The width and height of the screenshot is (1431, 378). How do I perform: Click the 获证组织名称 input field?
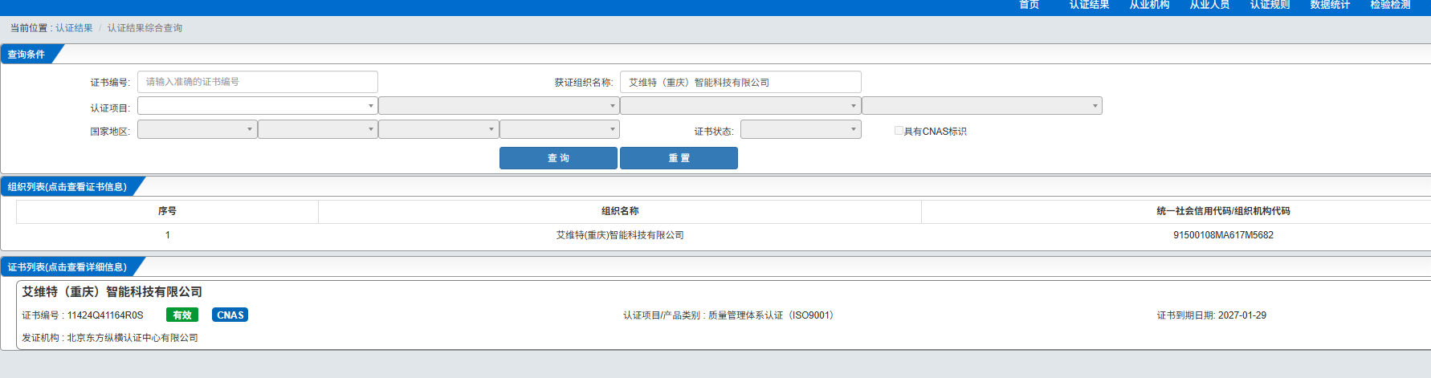[740, 82]
